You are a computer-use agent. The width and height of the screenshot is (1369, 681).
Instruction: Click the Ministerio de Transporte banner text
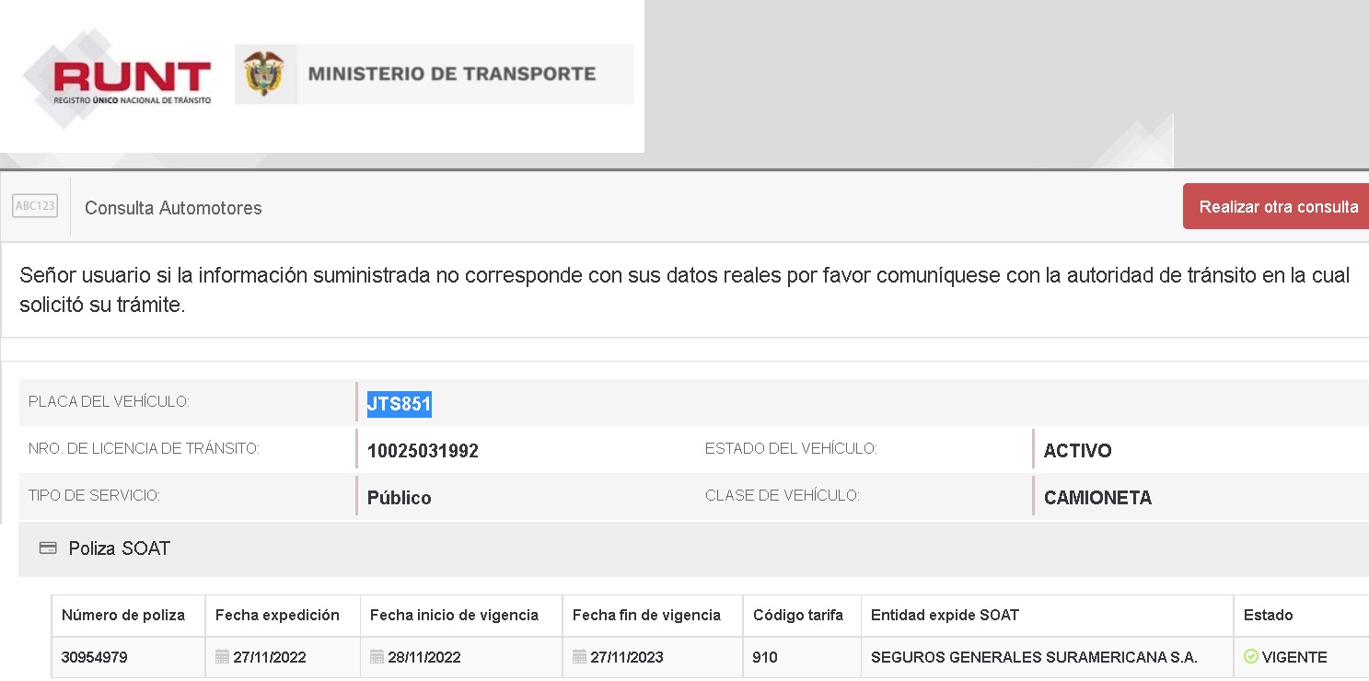451,74
